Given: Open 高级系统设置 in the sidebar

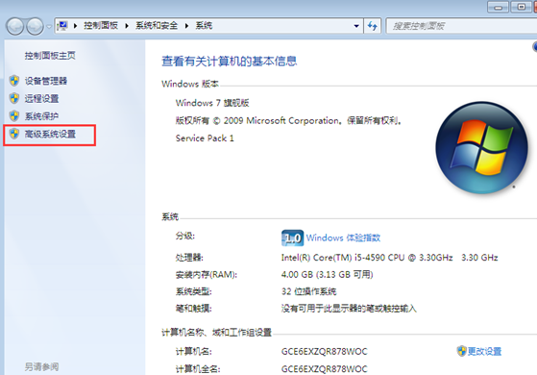Looking at the screenshot, I should [50, 134].
